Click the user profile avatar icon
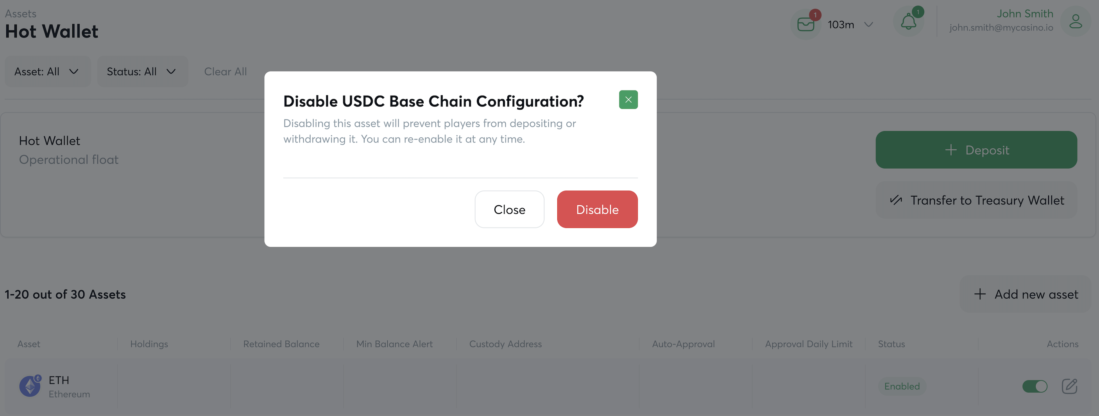Image resolution: width=1099 pixels, height=416 pixels. [1075, 22]
